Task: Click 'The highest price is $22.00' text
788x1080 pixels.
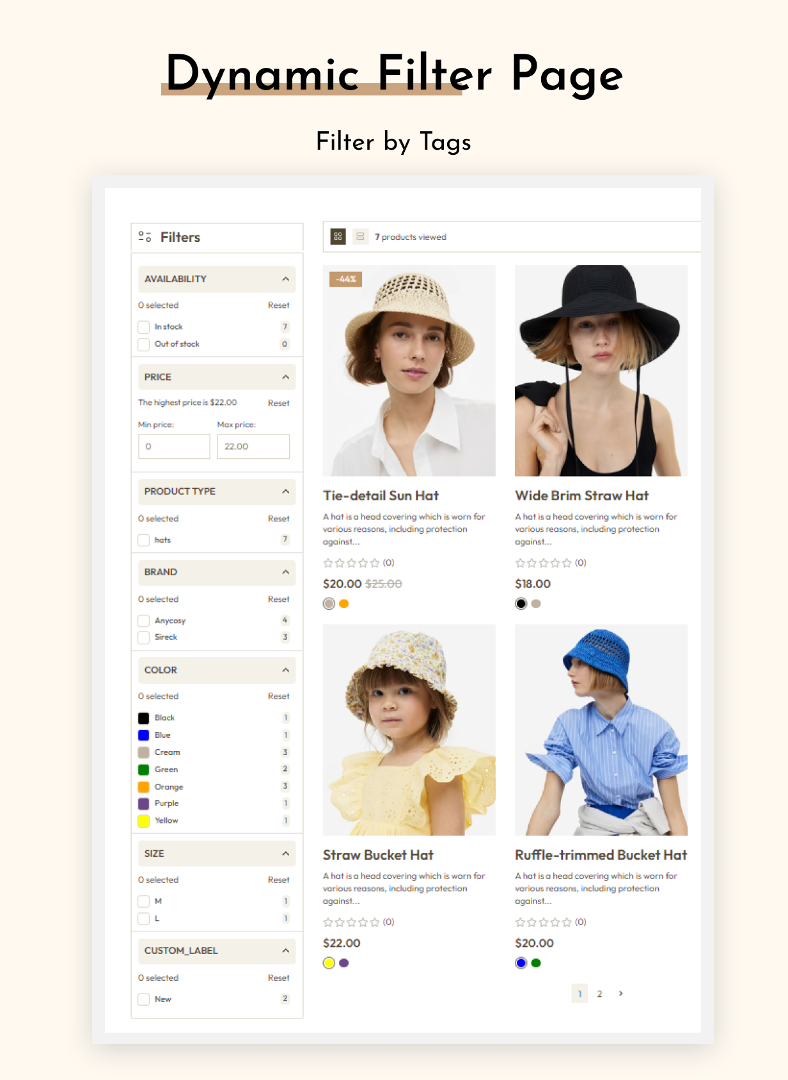Action: (x=187, y=402)
